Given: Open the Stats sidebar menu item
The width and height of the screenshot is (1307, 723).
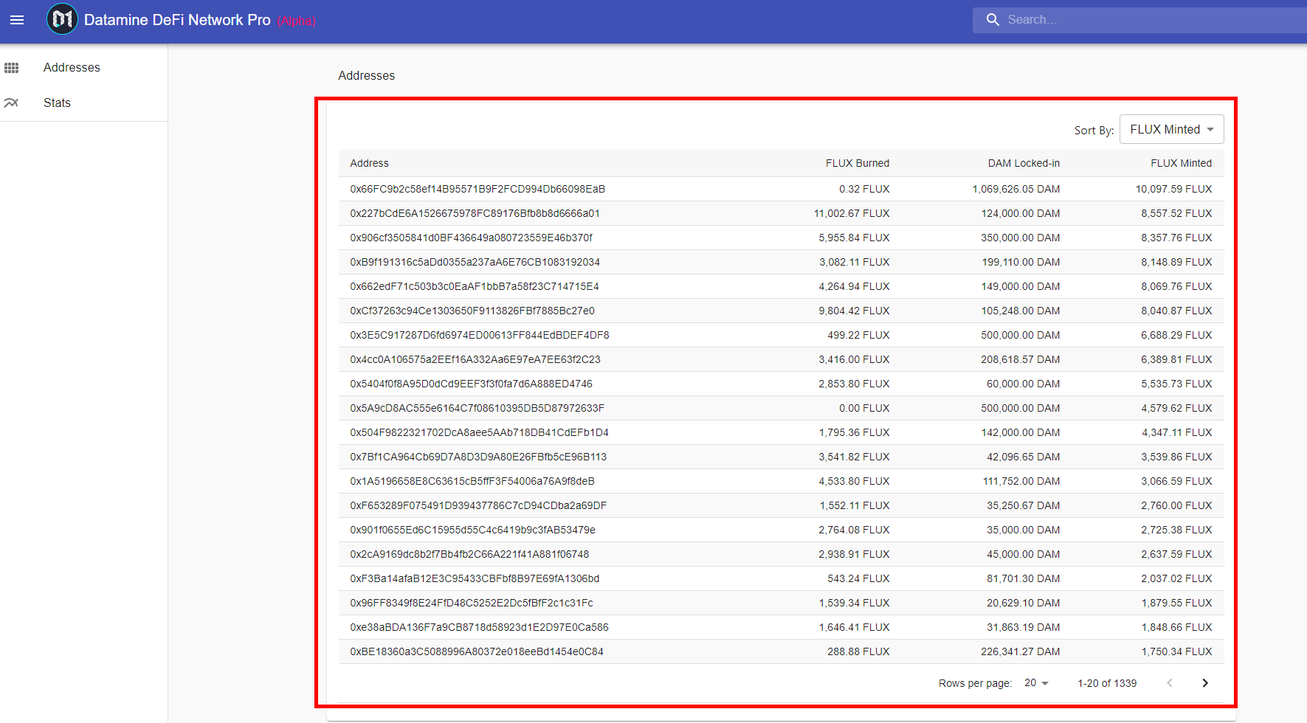Looking at the screenshot, I should (83, 103).
